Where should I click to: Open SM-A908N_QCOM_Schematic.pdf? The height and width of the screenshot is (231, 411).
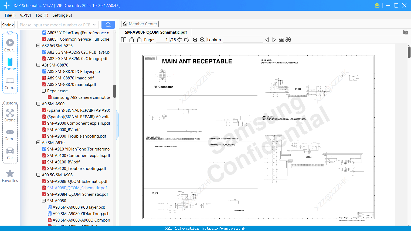point(75,194)
